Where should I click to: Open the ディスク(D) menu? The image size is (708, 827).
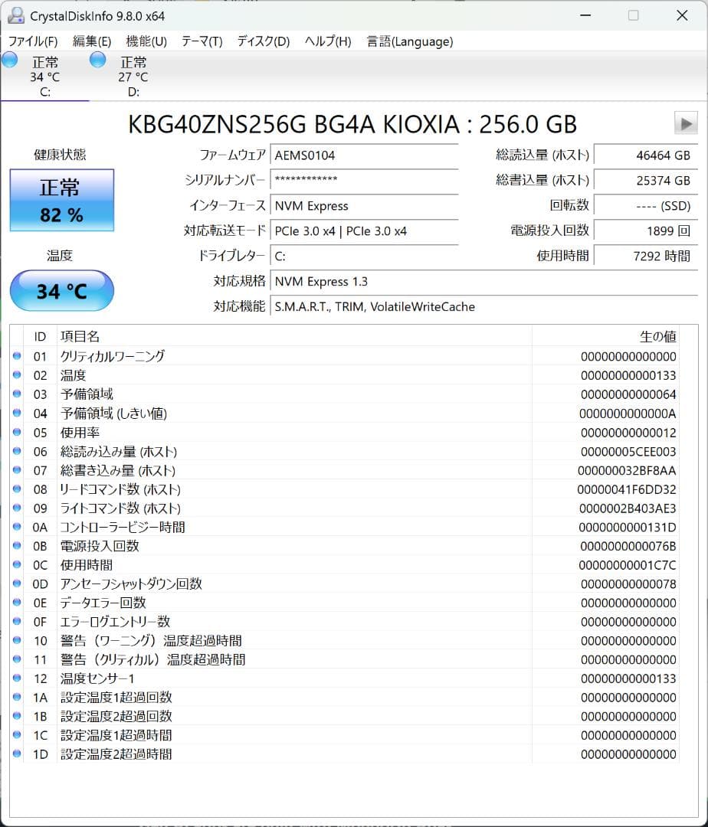coord(264,41)
